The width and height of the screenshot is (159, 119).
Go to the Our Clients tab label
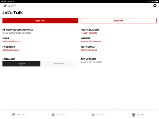(101, 115)
